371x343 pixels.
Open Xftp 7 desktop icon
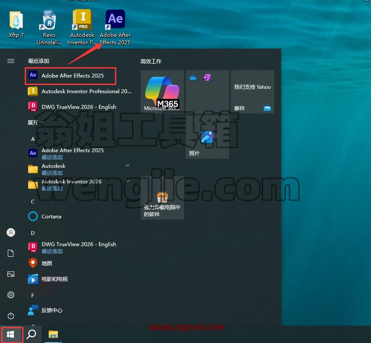click(16, 25)
